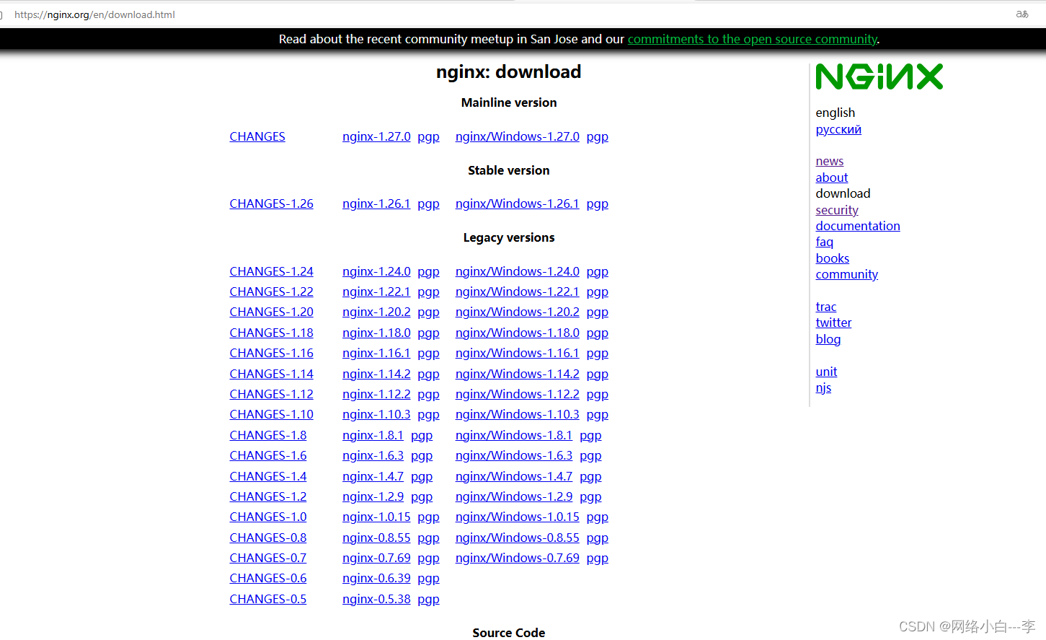Open the blog link in sidebar
Screen dimensions: 1046x640
(828, 339)
